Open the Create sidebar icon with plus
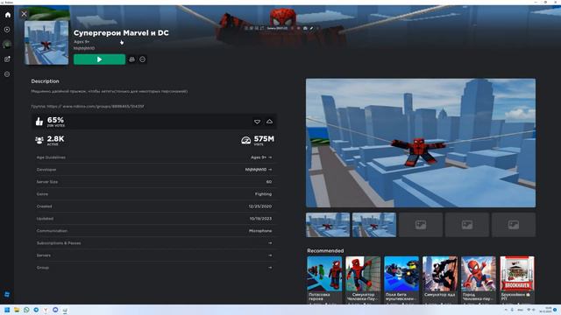Image resolution: width=561 pixels, height=315 pixels. pos(7,59)
